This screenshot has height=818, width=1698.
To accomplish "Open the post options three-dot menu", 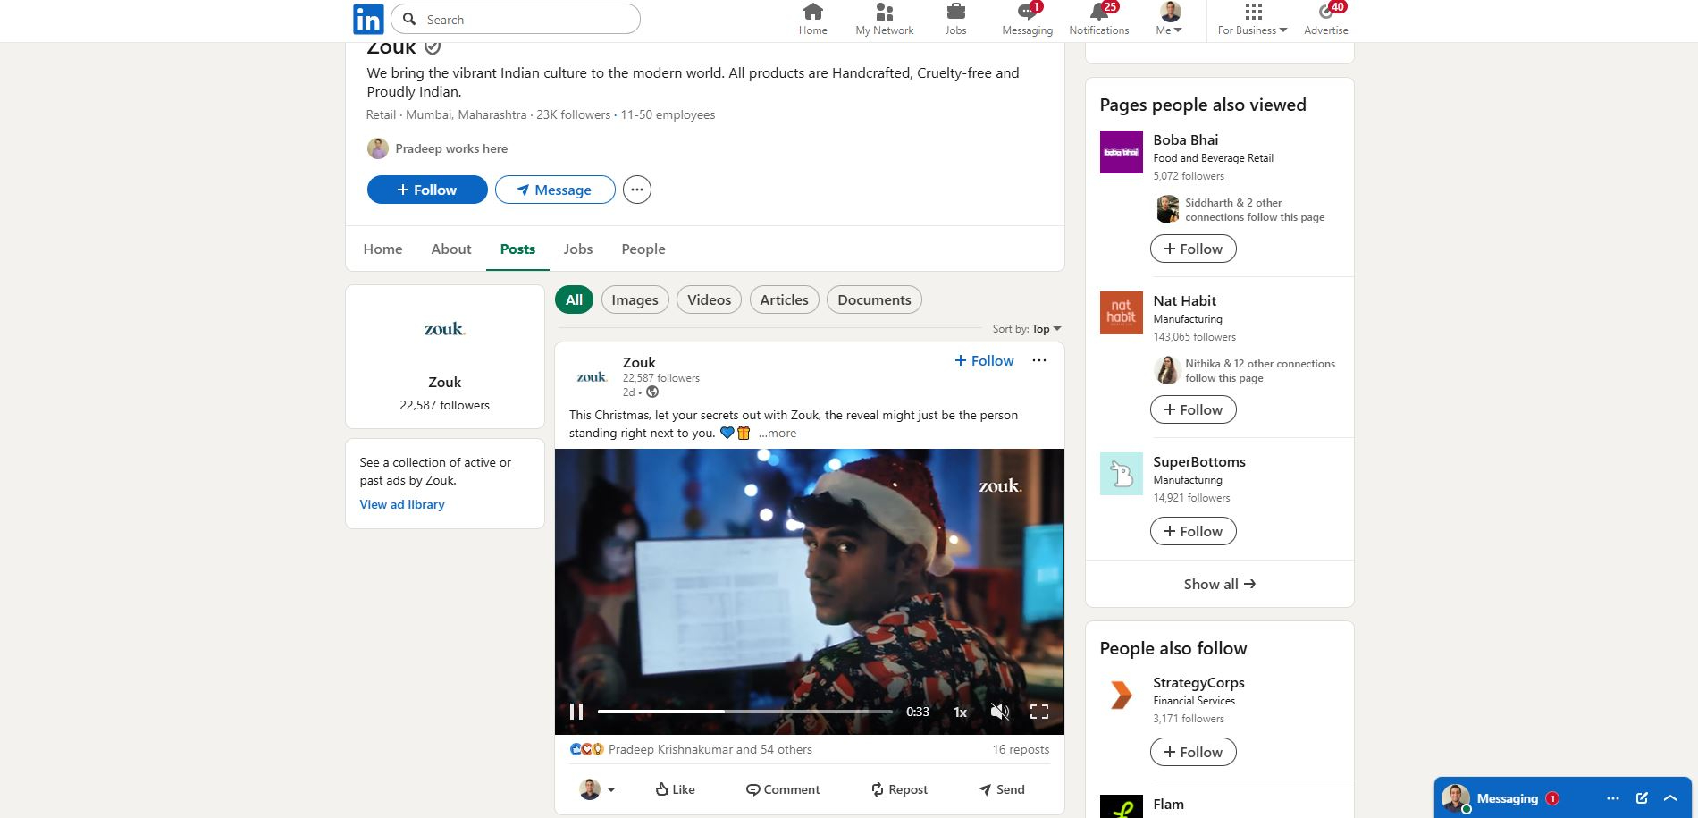I will coord(1038,360).
